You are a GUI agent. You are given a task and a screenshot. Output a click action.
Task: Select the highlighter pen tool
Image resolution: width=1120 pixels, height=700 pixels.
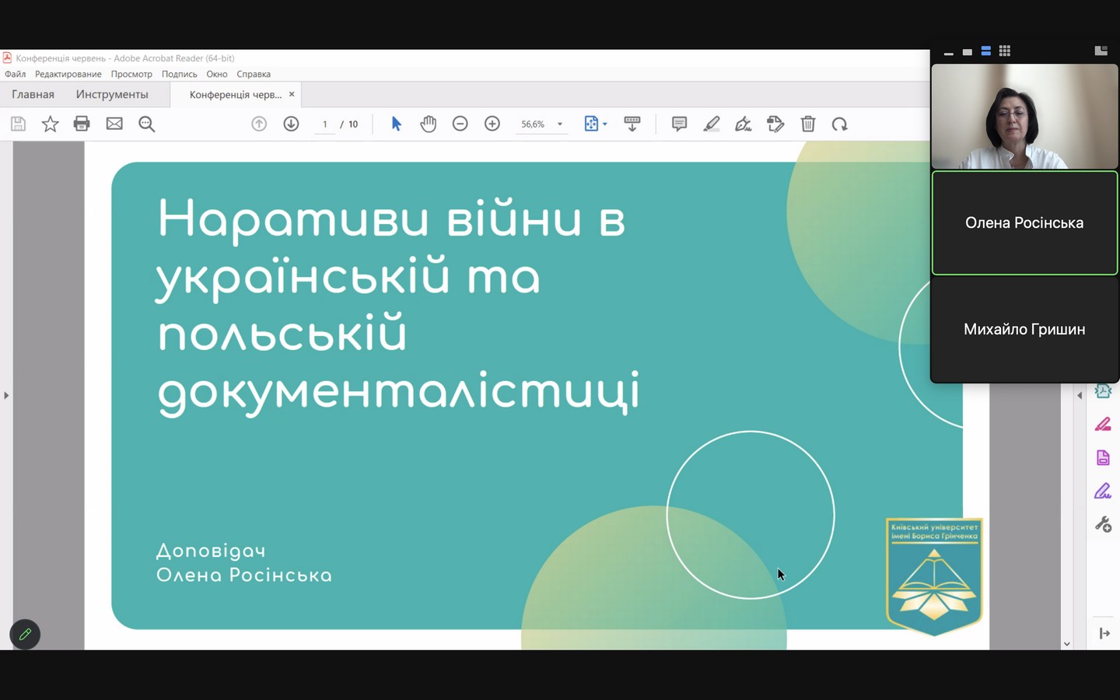click(x=711, y=124)
